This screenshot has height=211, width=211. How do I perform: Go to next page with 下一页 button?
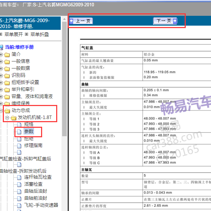pyautogui.click(x=165, y=21)
